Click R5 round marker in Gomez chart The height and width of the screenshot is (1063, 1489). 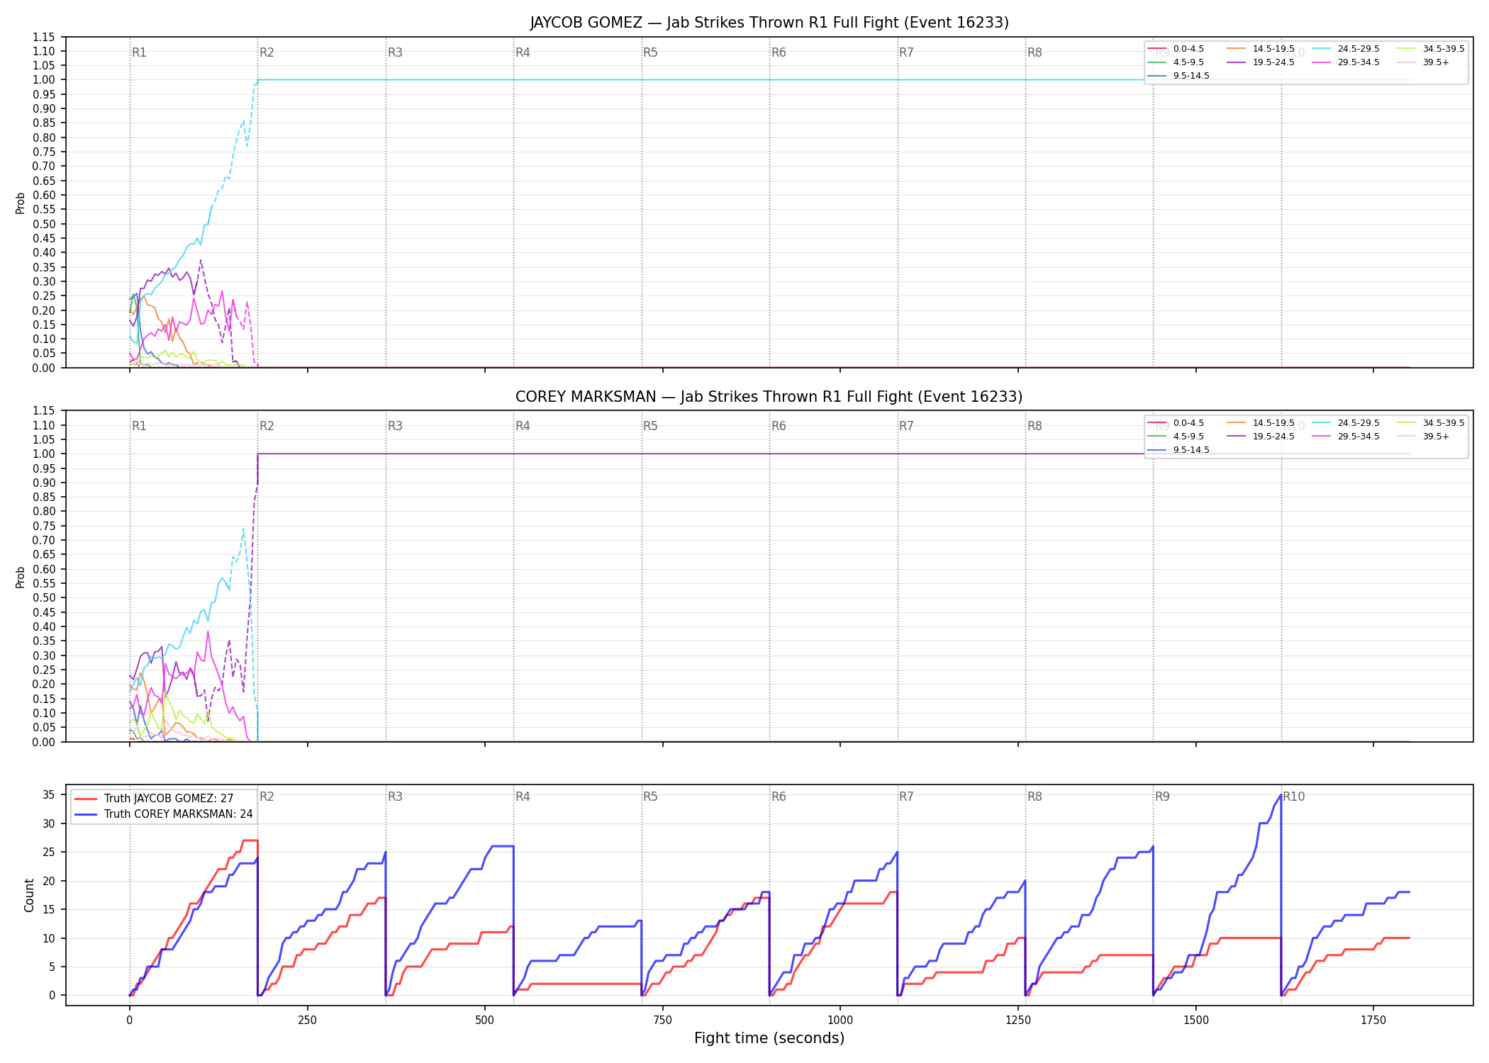650,52
